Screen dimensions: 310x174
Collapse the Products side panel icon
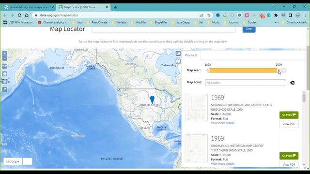coord(178,53)
